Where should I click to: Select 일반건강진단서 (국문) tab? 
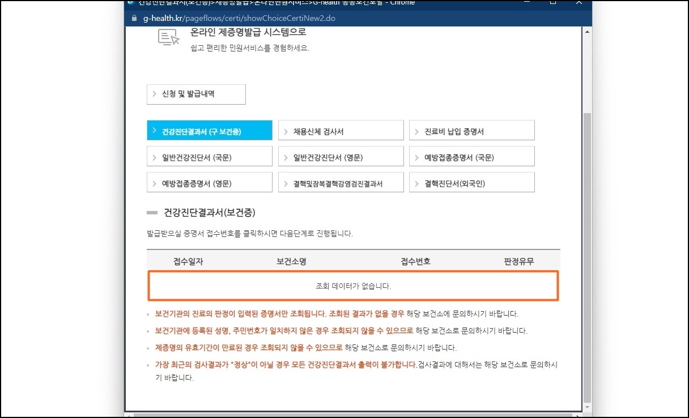coord(209,156)
